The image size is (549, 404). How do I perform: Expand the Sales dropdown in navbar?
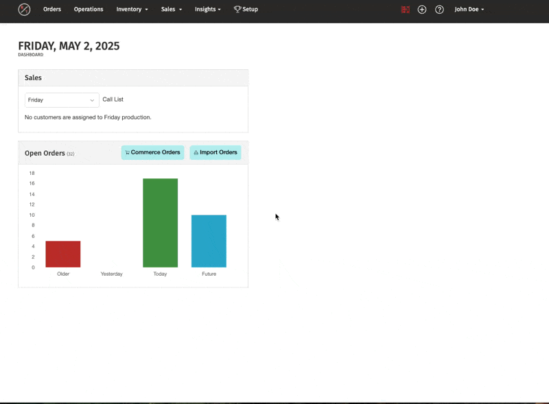coord(172,10)
